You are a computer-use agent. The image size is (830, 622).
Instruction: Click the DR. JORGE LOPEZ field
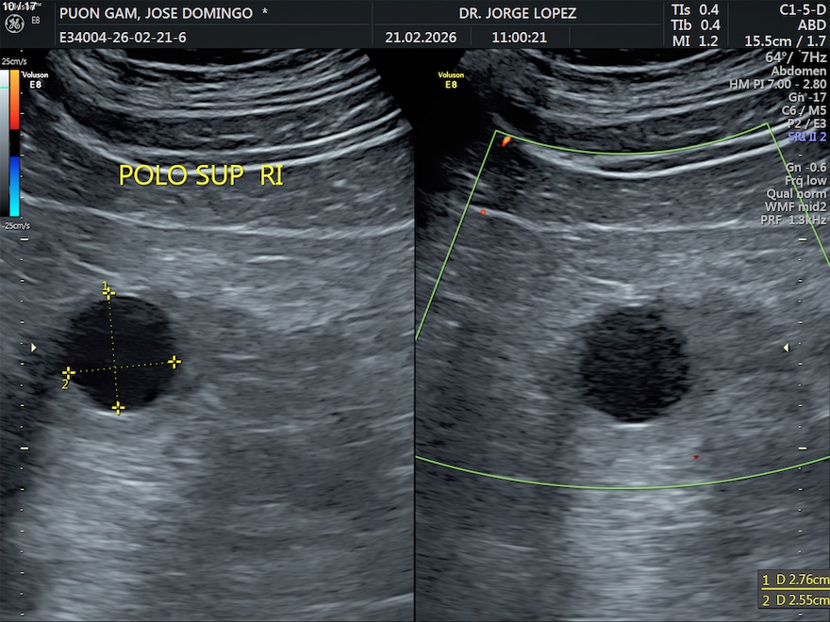[517, 13]
